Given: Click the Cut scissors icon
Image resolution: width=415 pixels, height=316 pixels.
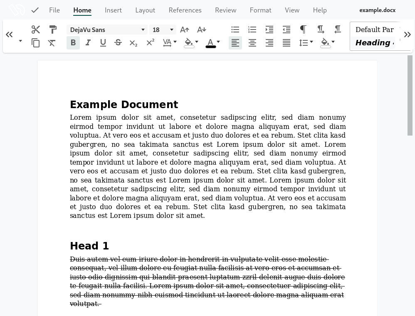Looking at the screenshot, I should click(36, 30).
